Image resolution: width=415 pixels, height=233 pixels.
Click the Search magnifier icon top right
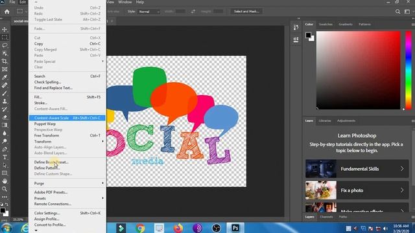tap(397, 12)
